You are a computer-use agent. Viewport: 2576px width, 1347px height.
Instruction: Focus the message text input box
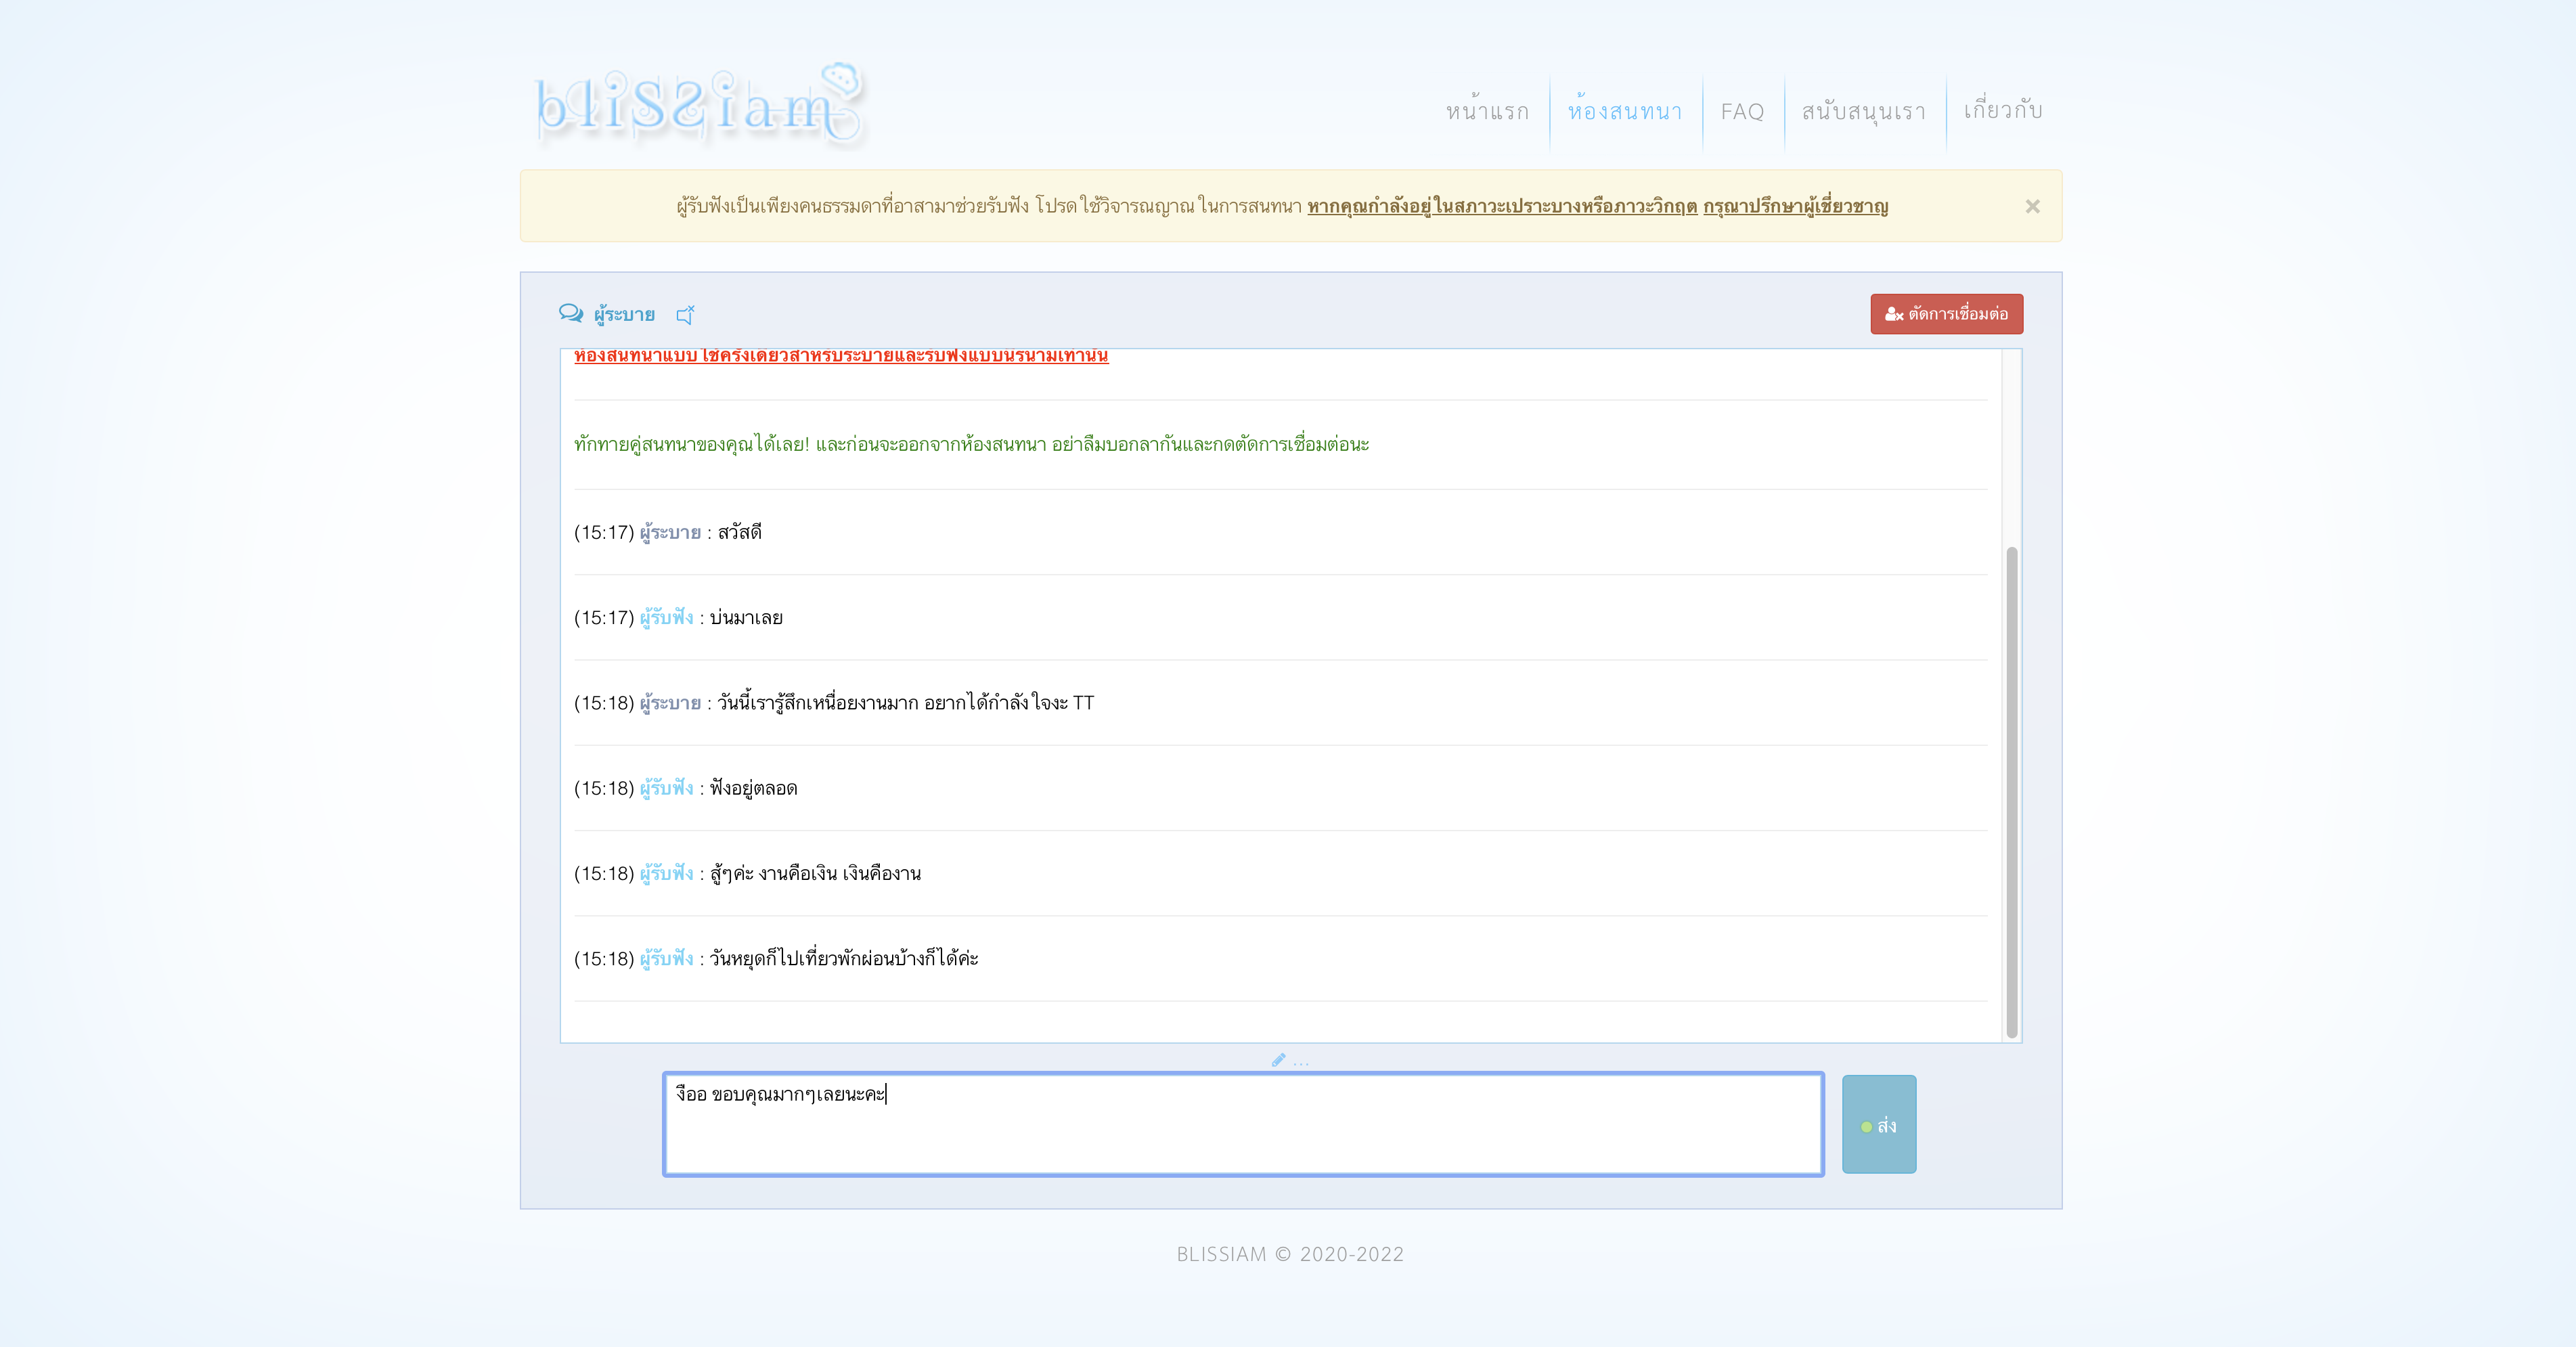click(x=1243, y=1124)
